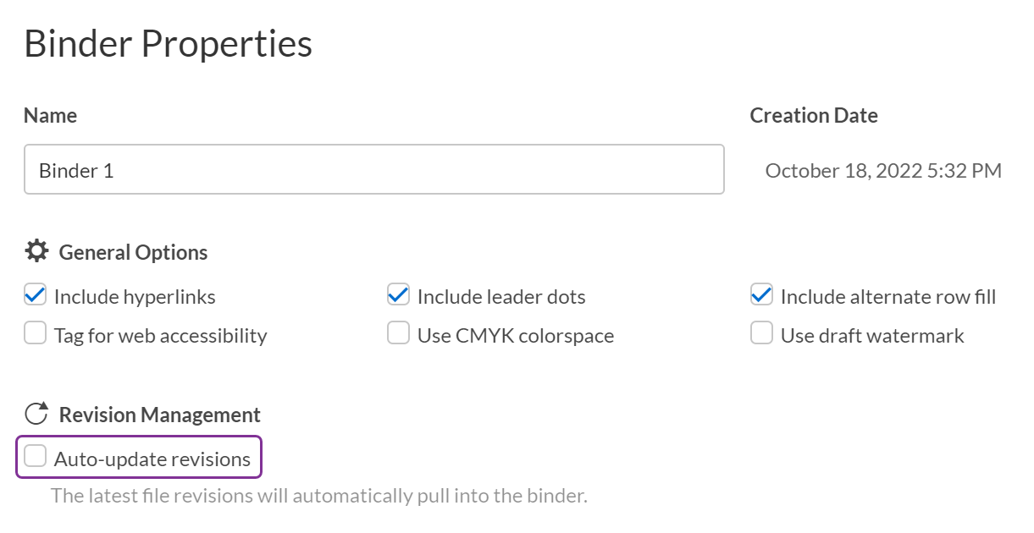Disable Include leader dots
Screen dimensions: 1034x533
[x=398, y=294]
